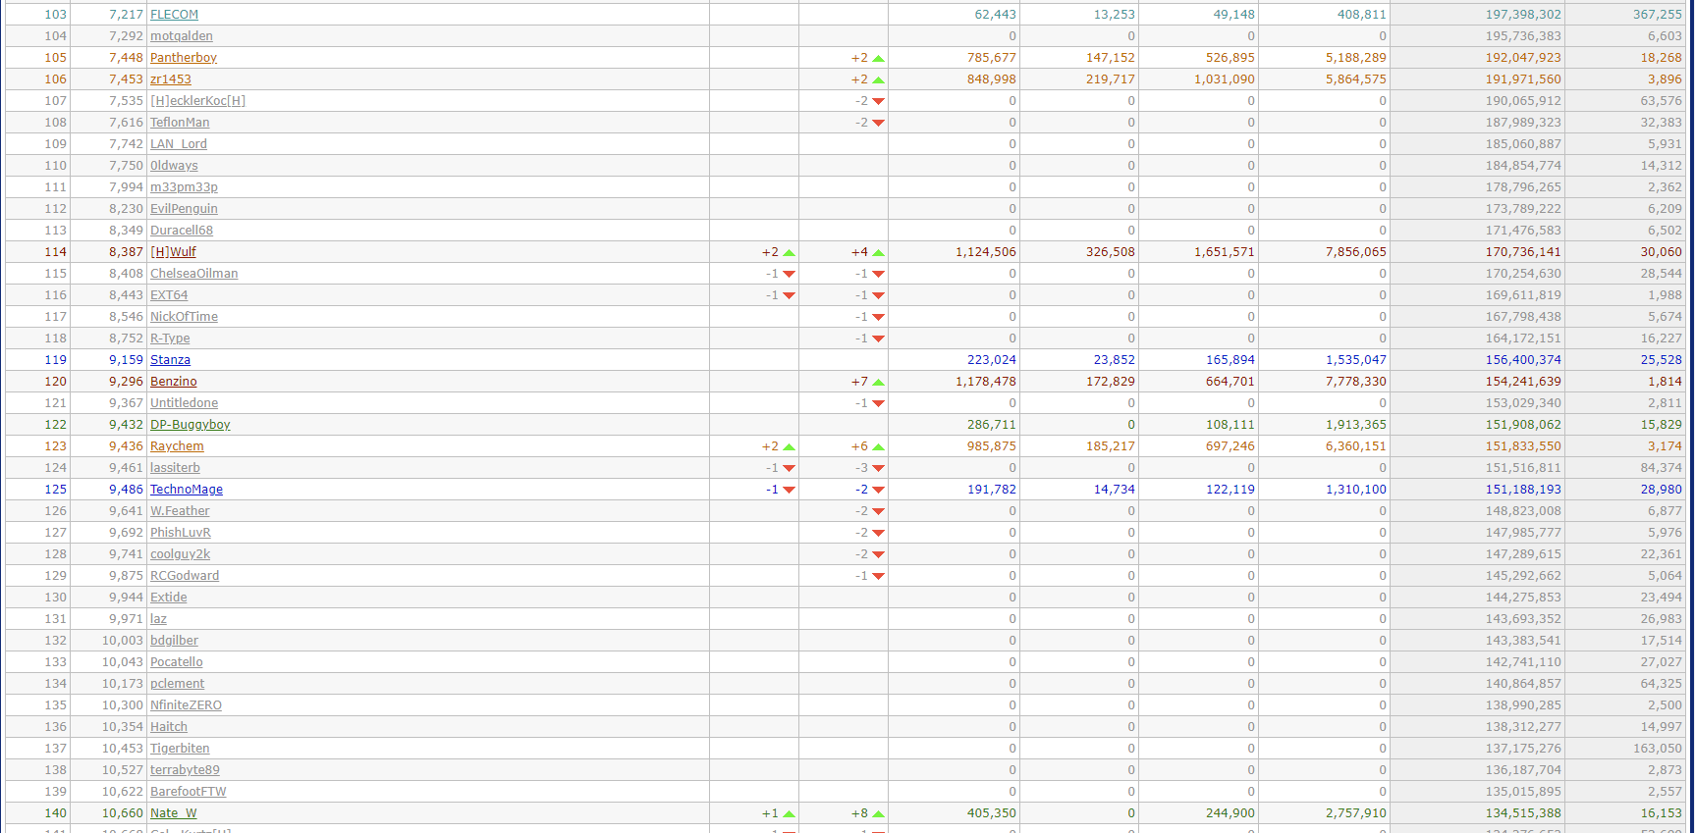Click the terrabyte89 username
This screenshot has width=1695, height=833.
pos(185,770)
